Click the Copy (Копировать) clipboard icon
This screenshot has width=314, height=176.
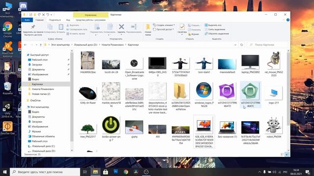point(50,28)
